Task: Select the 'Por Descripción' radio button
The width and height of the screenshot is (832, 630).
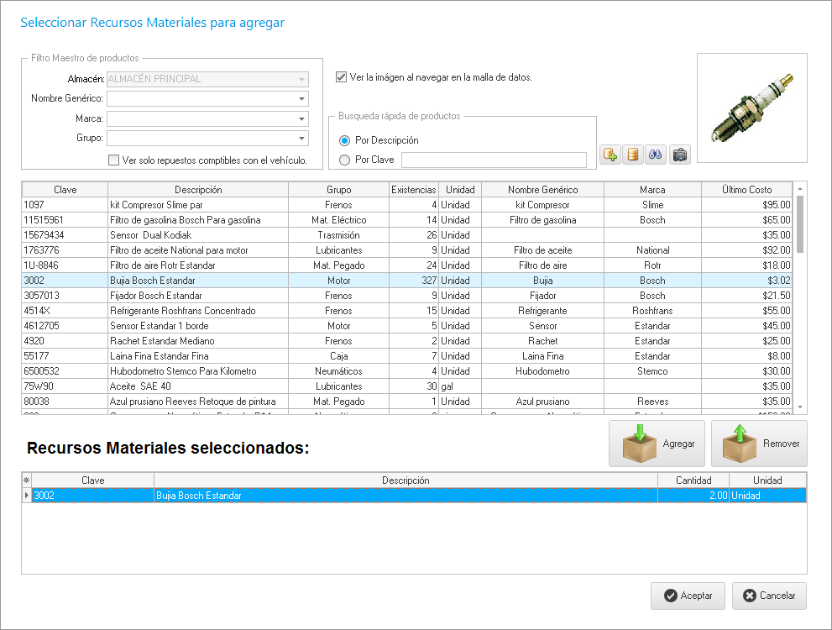Action: coord(344,140)
